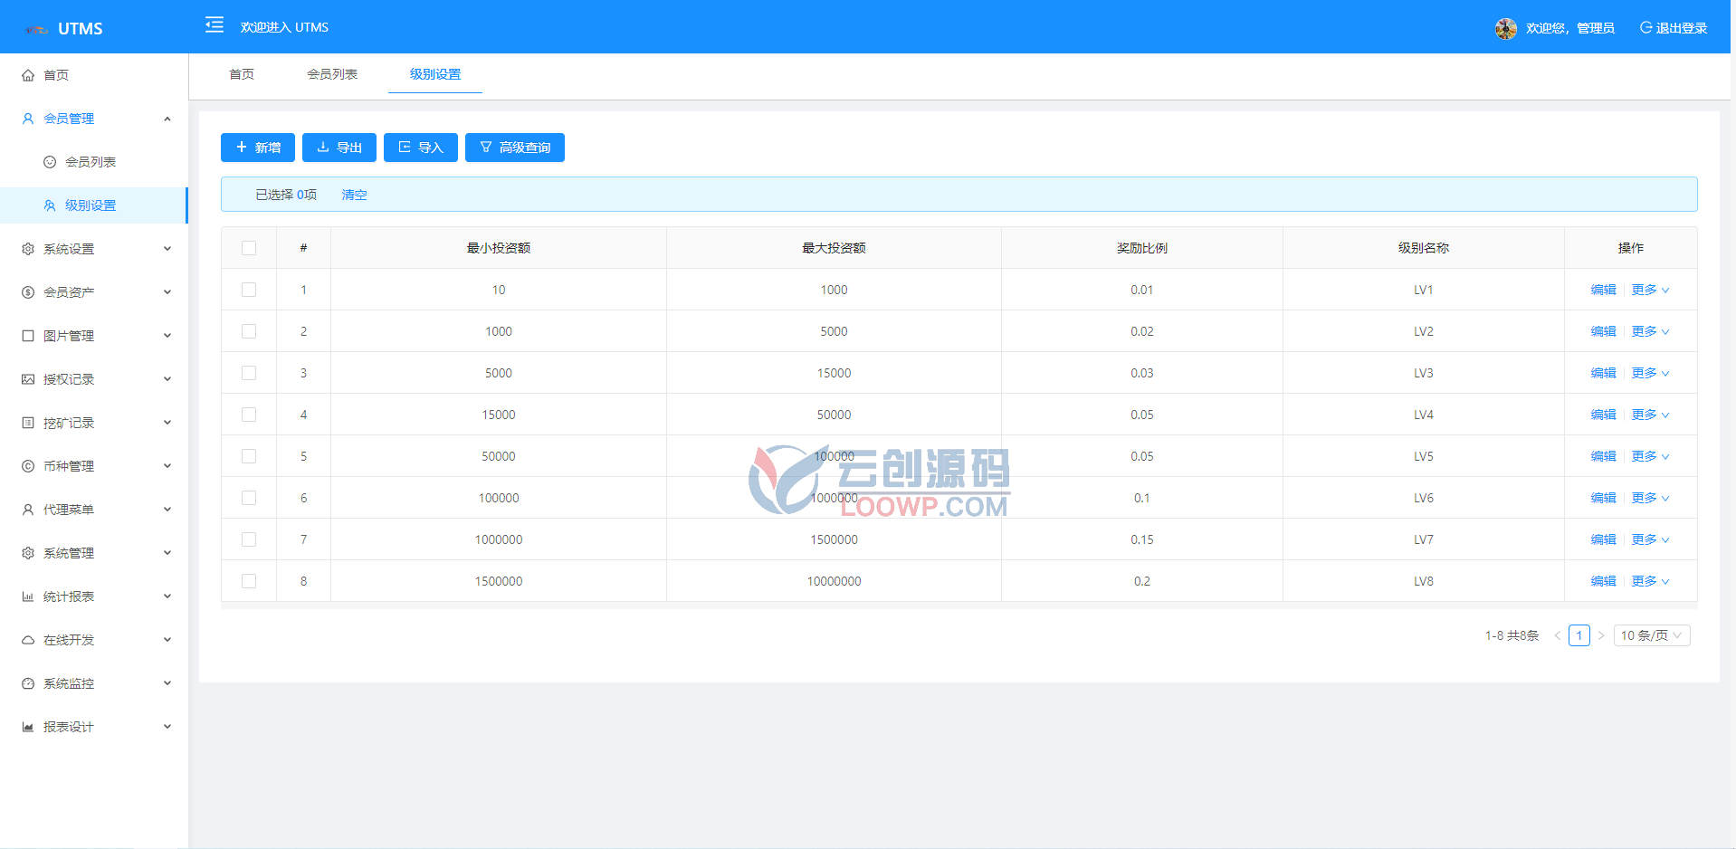
Task: Click the 级别设置 team icon in sidebar
Action: click(50, 205)
